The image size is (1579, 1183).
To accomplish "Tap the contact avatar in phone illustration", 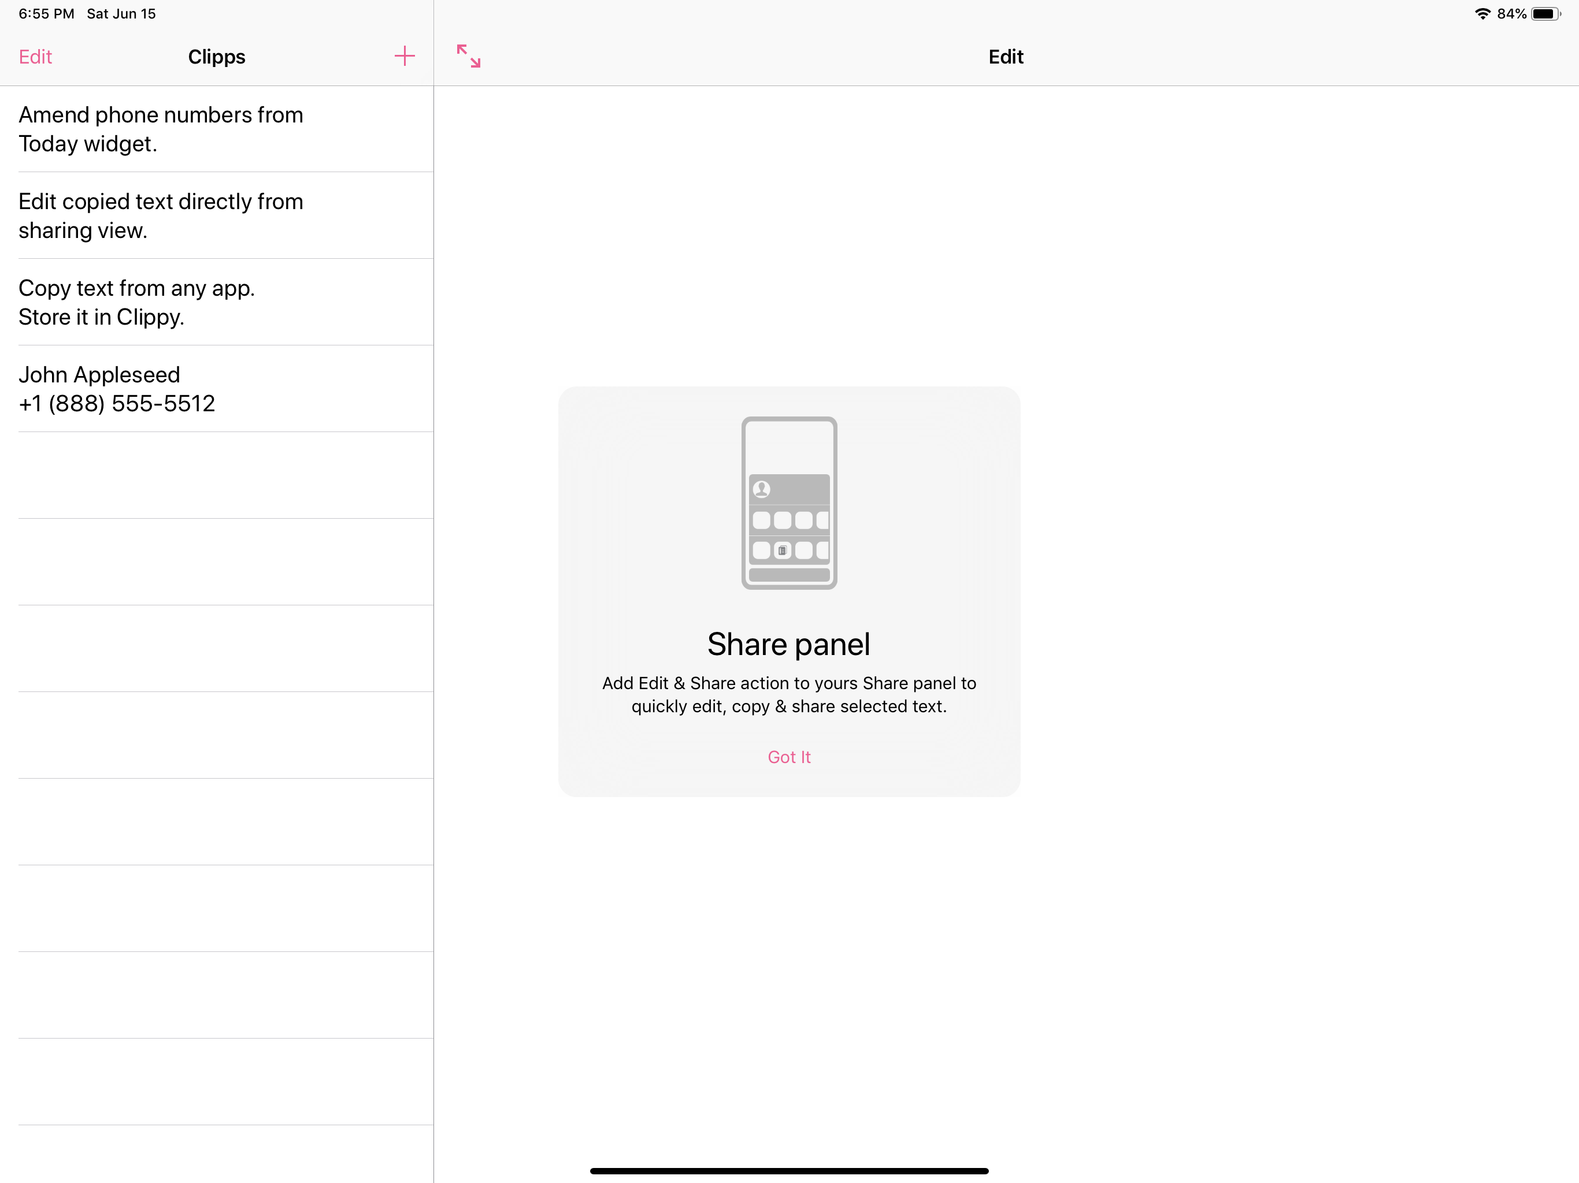I will point(762,489).
